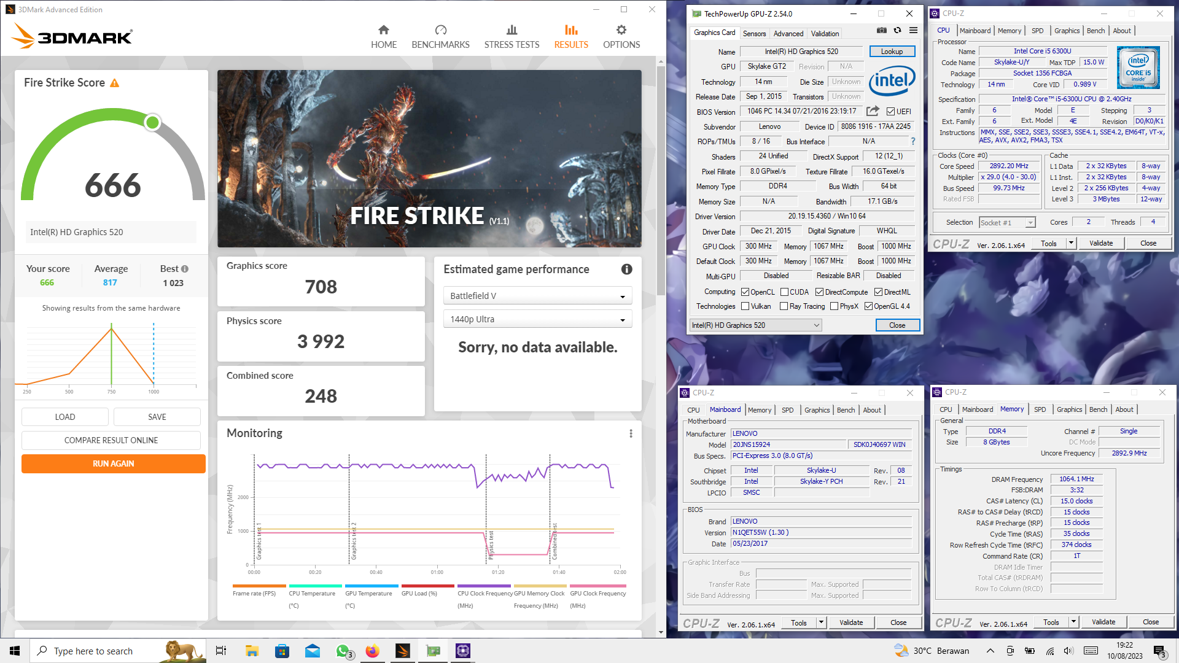Switch to the Advanced tab in GPU-Z

click(788, 34)
